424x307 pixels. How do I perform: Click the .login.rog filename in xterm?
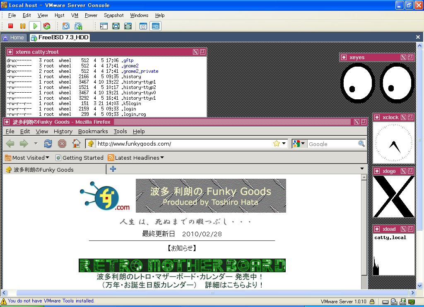click(134, 114)
